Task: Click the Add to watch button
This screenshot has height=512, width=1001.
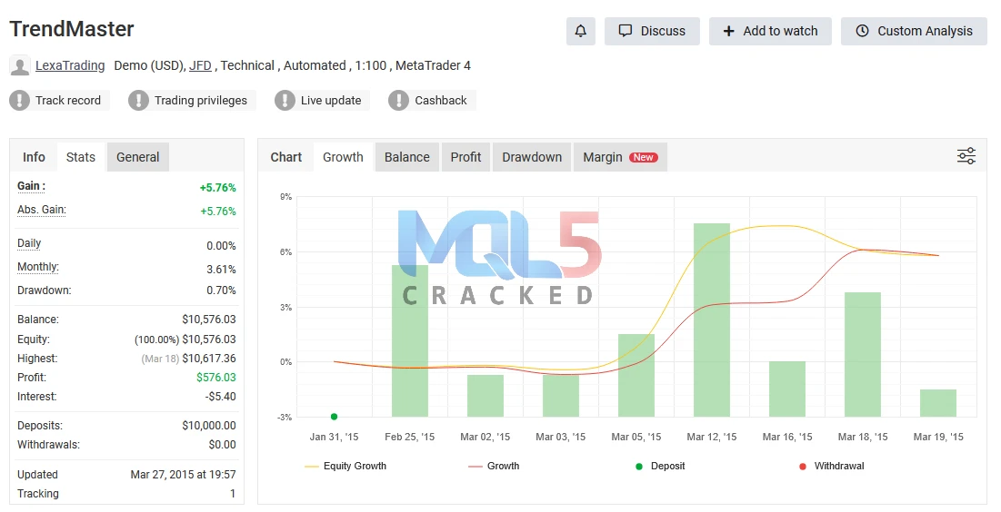Action: click(770, 31)
